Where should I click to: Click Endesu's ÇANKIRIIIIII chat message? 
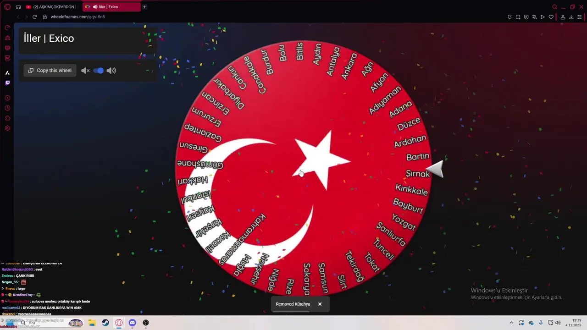pos(18,276)
